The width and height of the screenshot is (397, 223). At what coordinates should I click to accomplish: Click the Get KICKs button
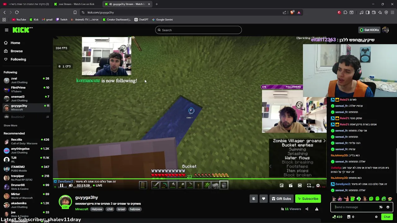[369, 30]
